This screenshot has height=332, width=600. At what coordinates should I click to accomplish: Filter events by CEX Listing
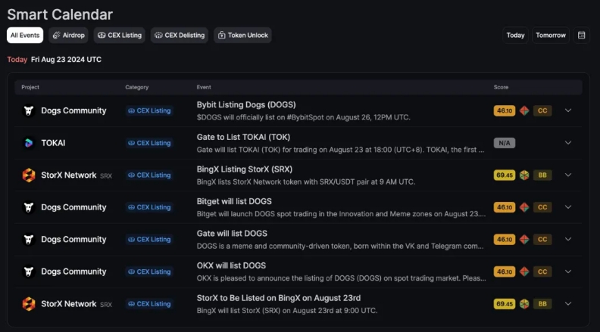pyautogui.click(x=120, y=35)
